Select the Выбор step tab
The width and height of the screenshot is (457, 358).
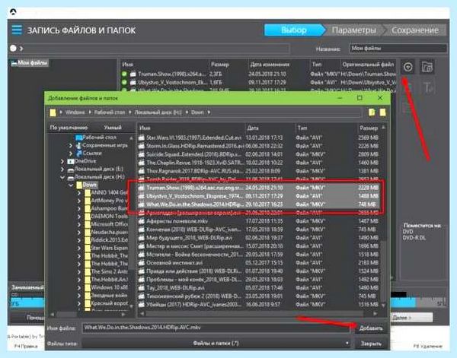[294, 30]
